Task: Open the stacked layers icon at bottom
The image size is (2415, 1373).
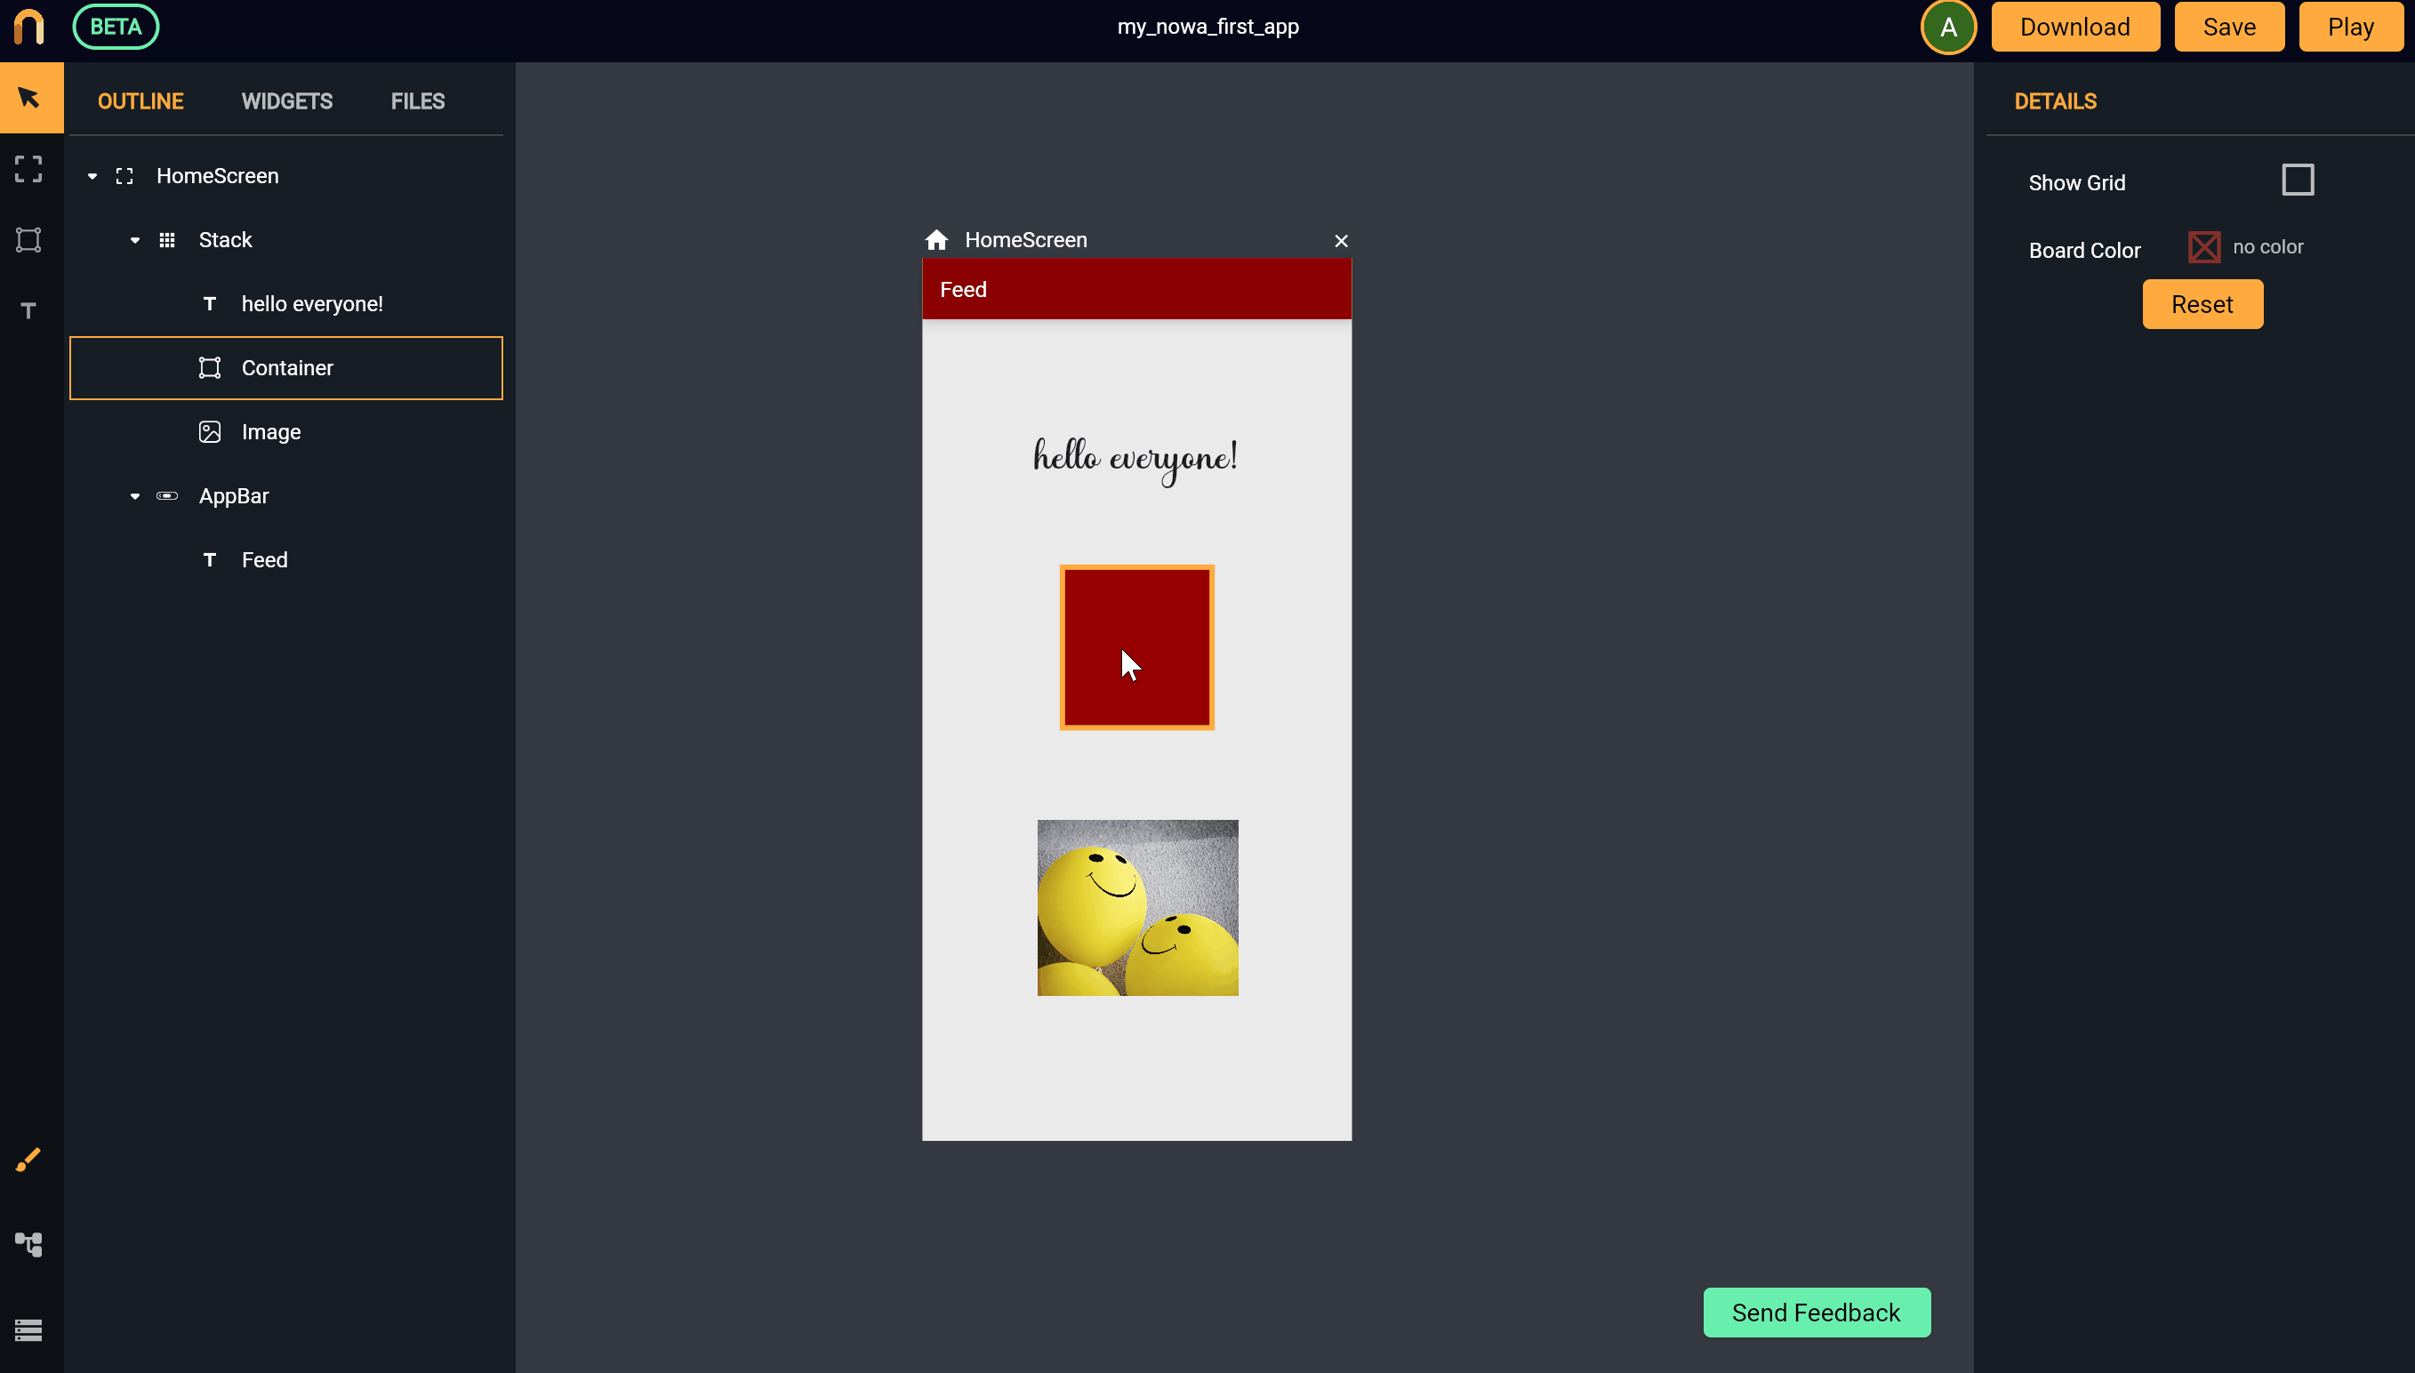Action: tap(28, 1329)
